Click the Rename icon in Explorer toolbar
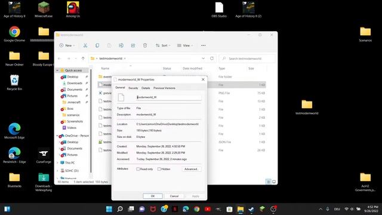The width and height of the screenshot is (382, 215). pos(121,45)
